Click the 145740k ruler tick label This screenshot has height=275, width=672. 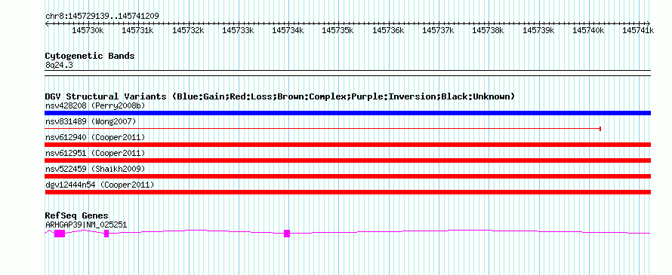pyautogui.click(x=588, y=30)
